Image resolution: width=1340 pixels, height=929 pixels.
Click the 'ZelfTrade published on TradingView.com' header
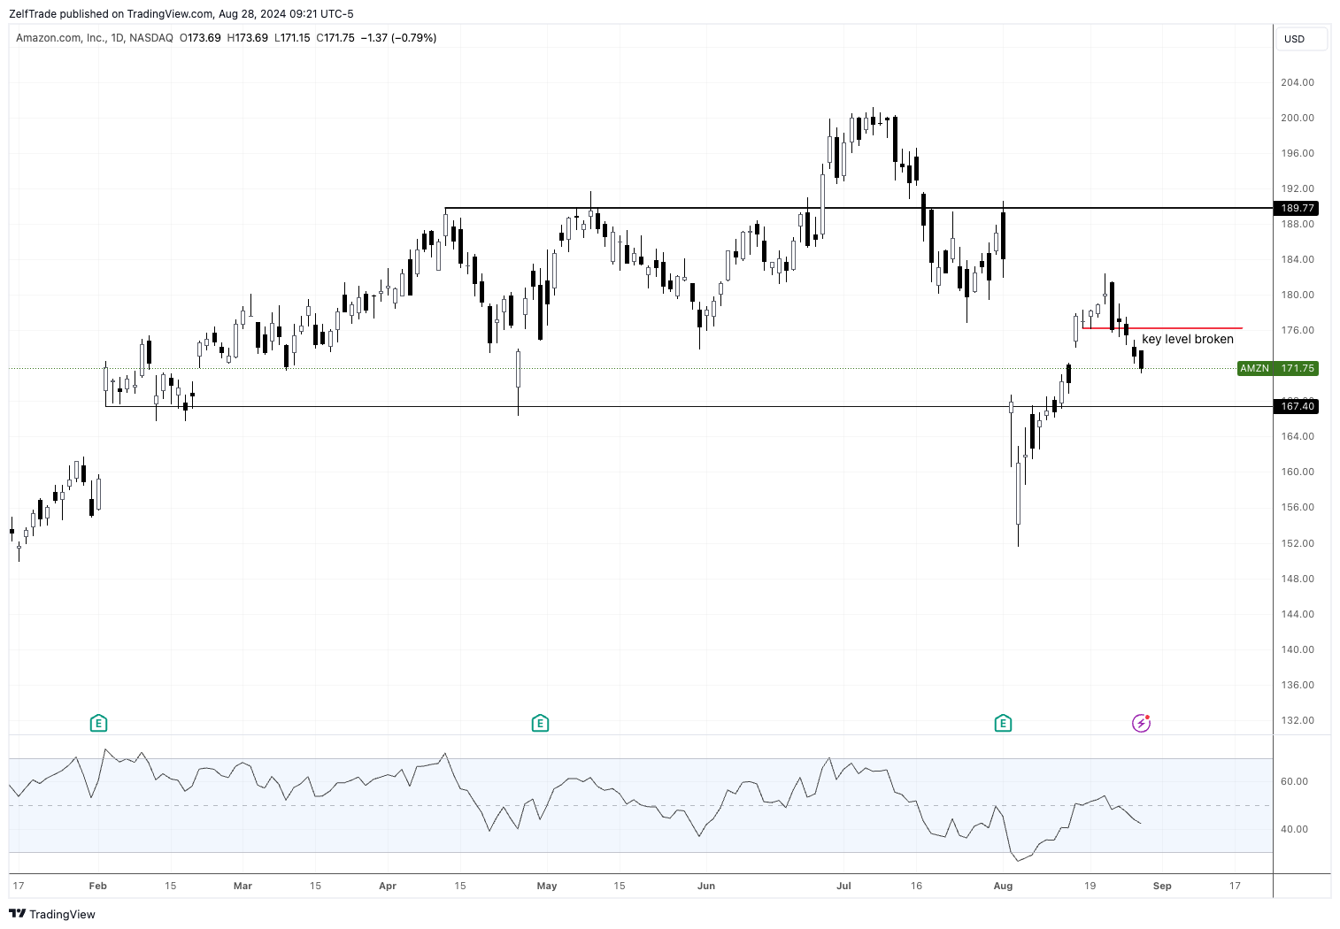[181, 13]
